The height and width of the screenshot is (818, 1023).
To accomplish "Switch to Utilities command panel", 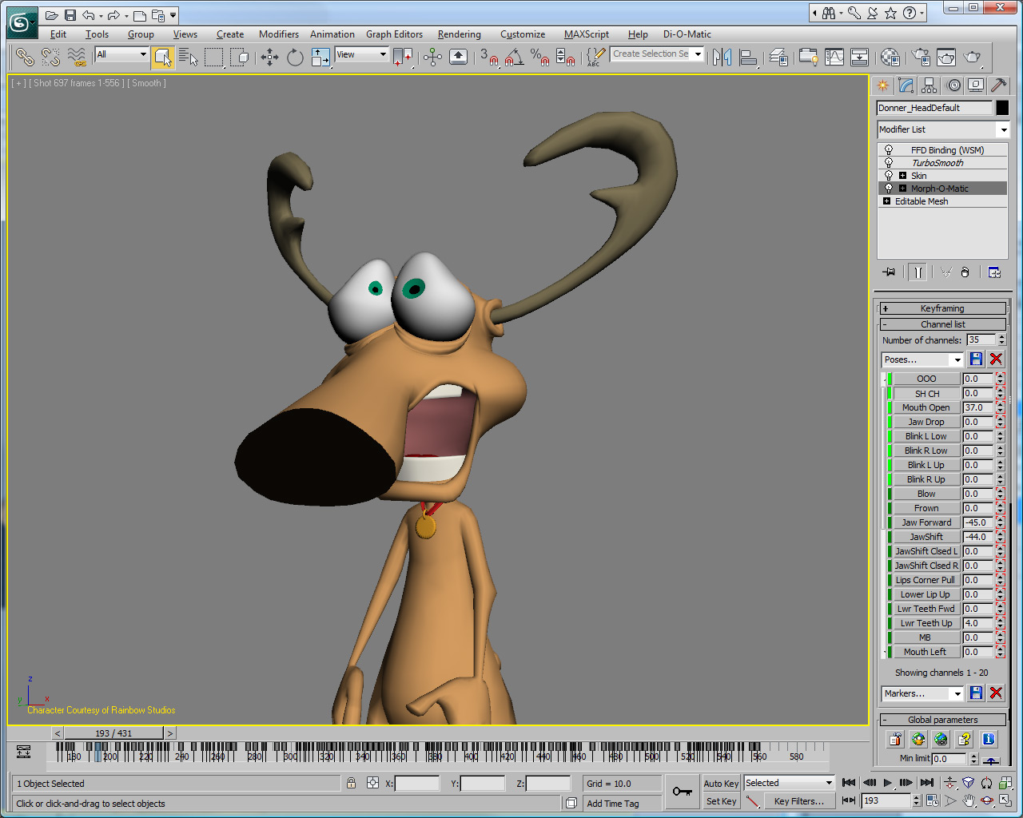I will [x=999, y=85].
